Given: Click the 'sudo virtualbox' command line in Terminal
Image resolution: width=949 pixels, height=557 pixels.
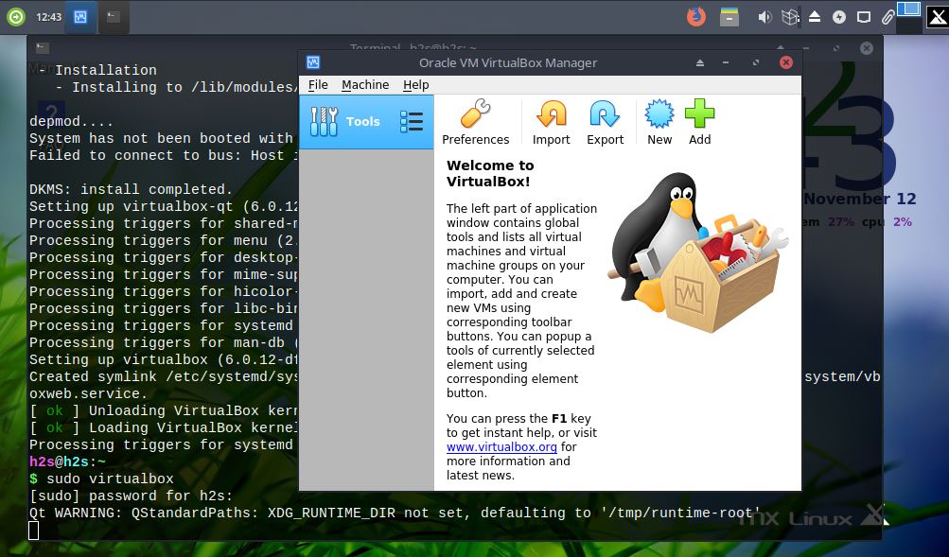Looking at the screenshot, I should pos(110,479).
